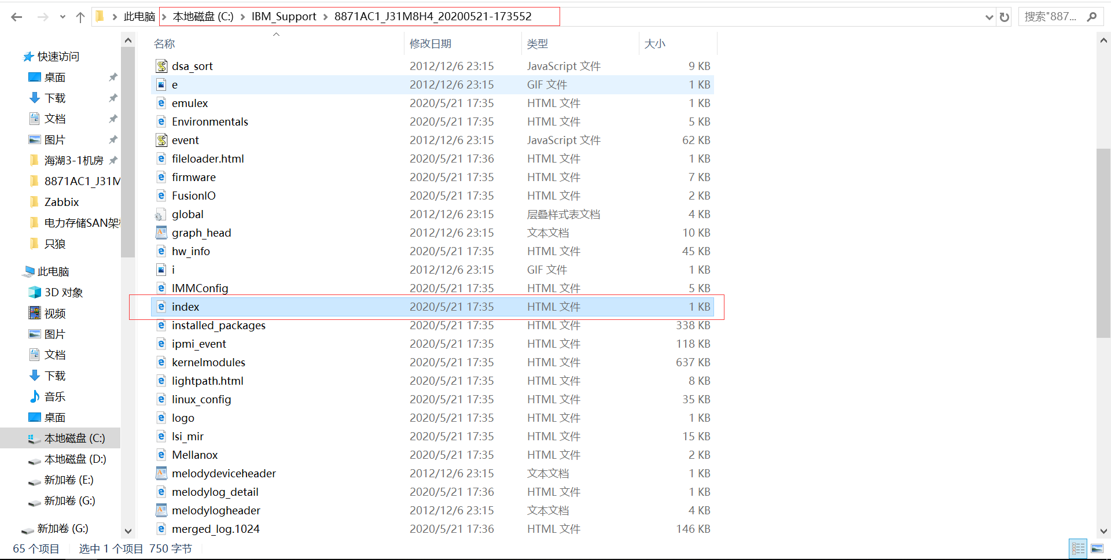Open the lightpath.html file
The image size is (1111, 560).
(x=208, y=381)
